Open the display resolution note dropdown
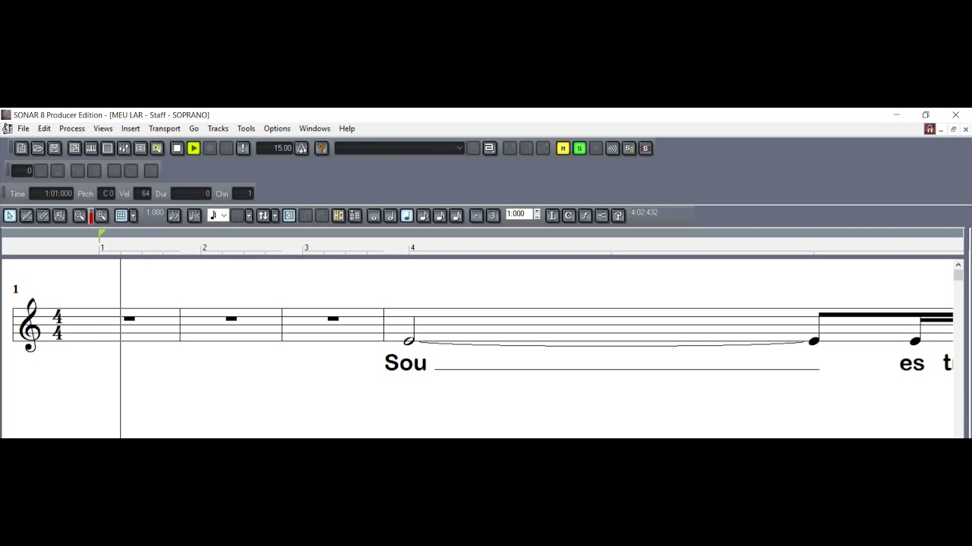 pyautogui.click(x=219, y=216)
